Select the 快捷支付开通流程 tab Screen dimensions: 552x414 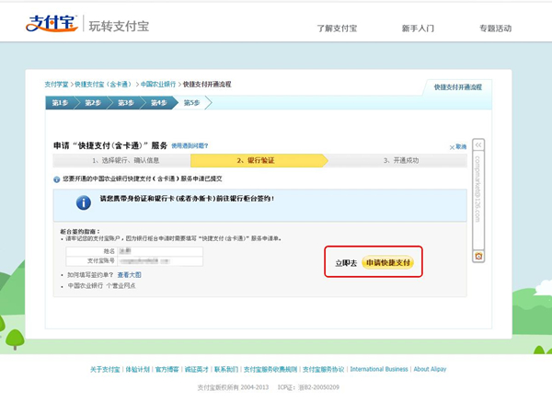457,86
